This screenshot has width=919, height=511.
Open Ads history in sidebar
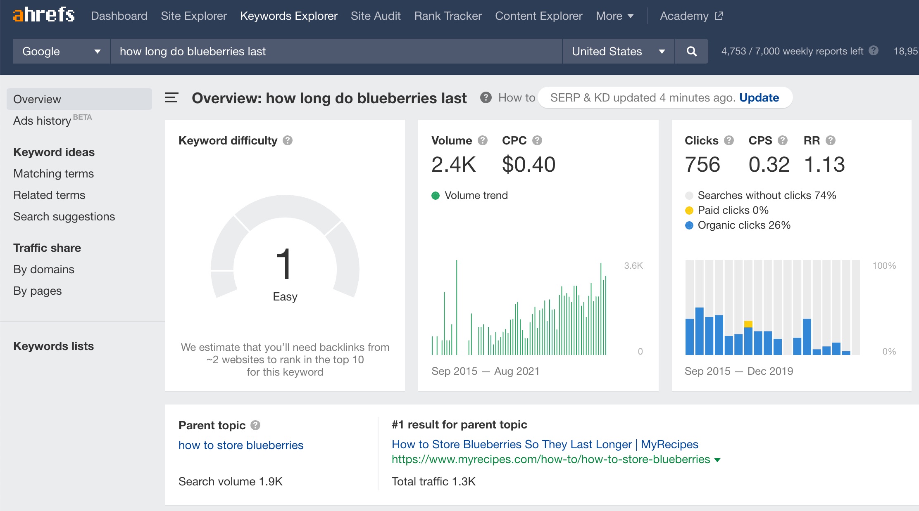pyautogui.click(x=42, y=121)
